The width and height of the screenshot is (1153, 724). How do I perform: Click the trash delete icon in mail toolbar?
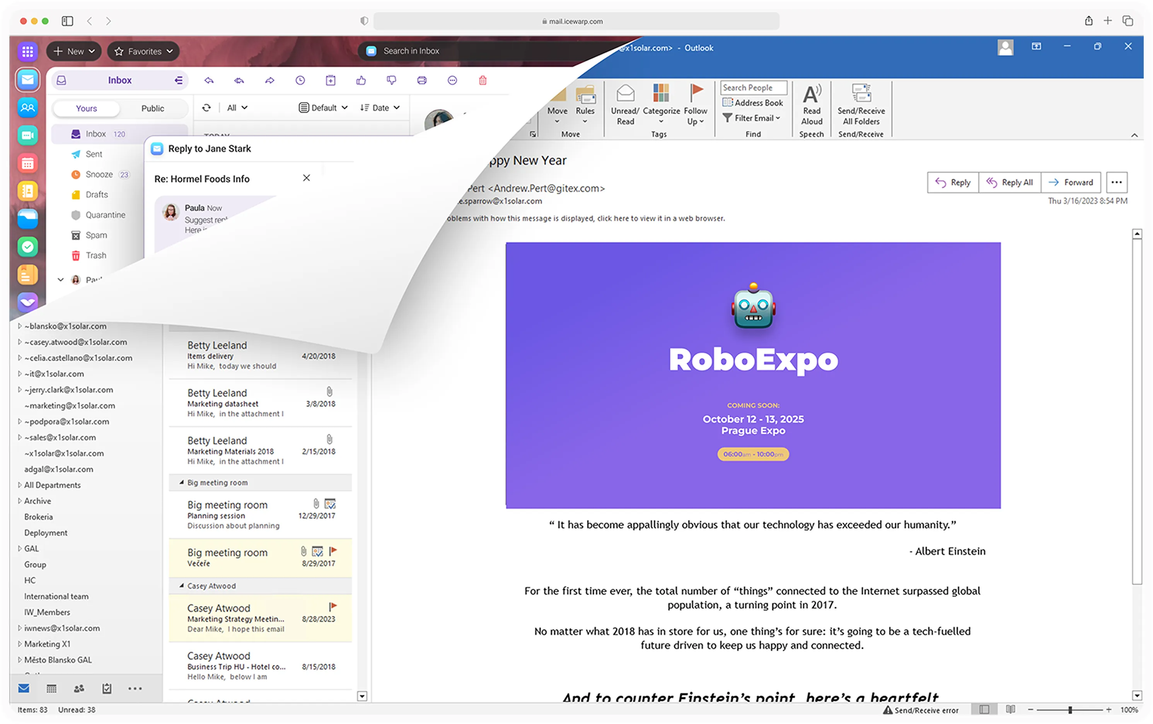[483, 80]
